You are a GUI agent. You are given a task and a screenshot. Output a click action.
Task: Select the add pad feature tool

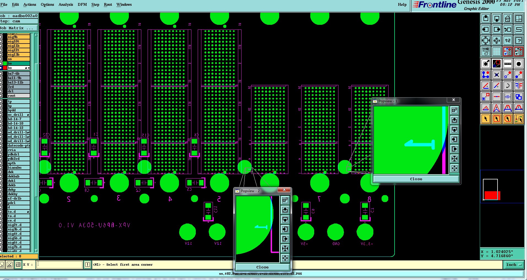(x=486, y=64)
